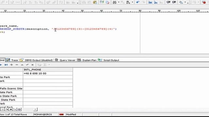Click the blue Undo arrow
Viewport: 209px width, 117px height.
(138, 2)
